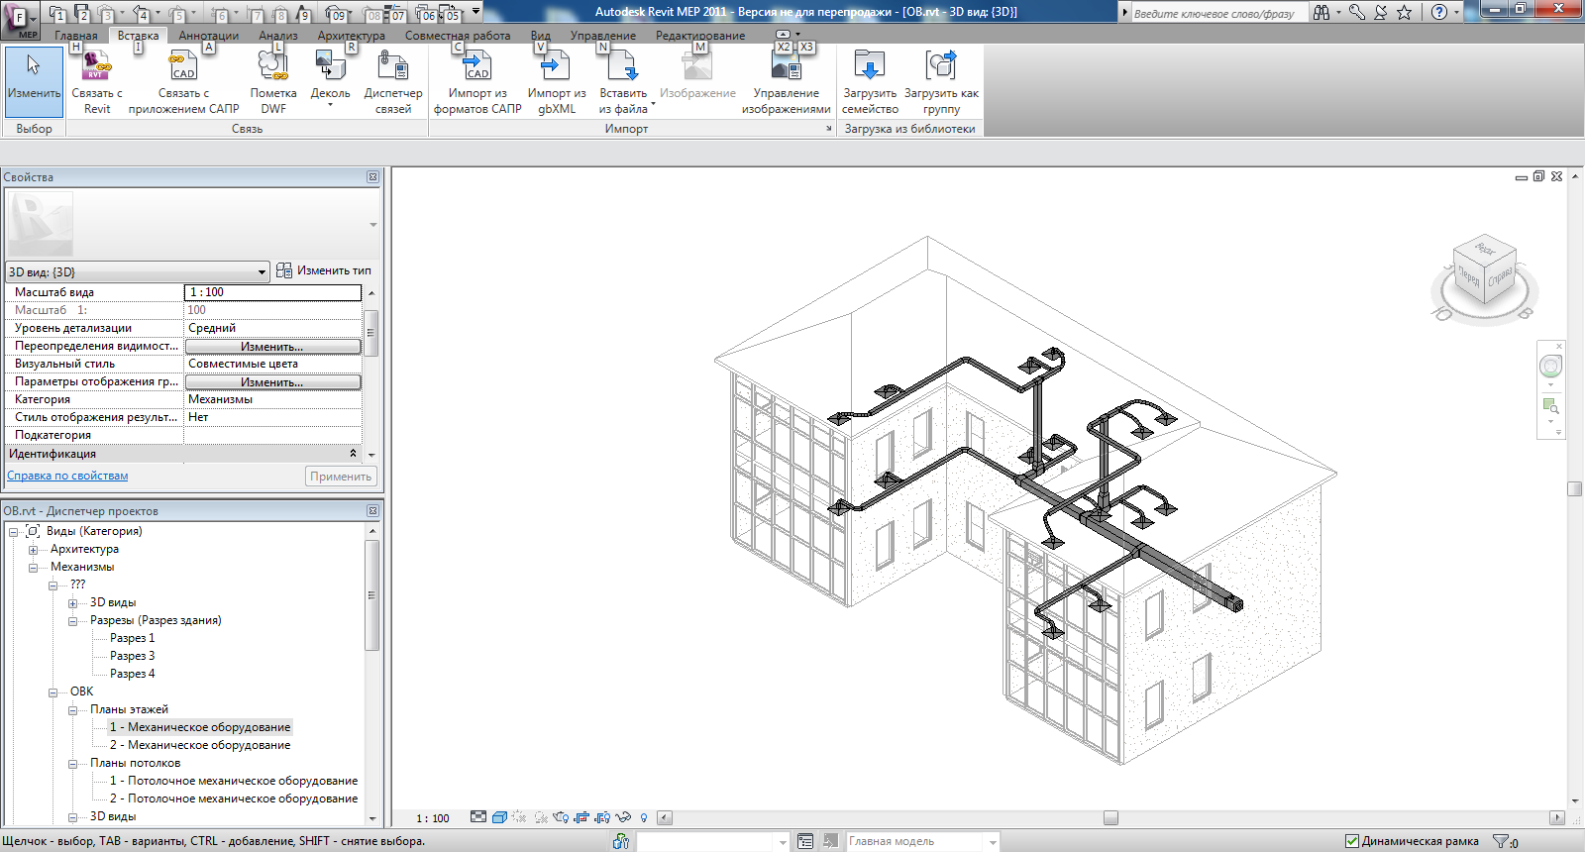Click the worksets icon in status bar
The width and height of the screenshot is (1585, 852).
(x=621, y=841)
